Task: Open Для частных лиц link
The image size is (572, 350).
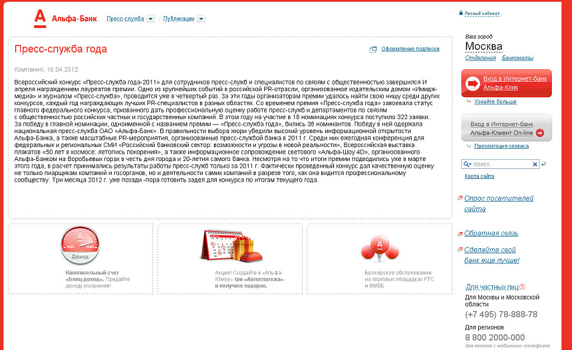Action: (492, 287)
